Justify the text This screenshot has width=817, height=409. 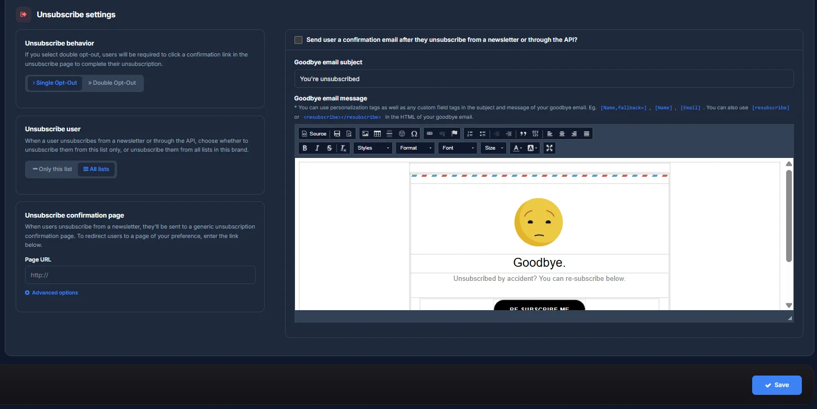point(586,134)
